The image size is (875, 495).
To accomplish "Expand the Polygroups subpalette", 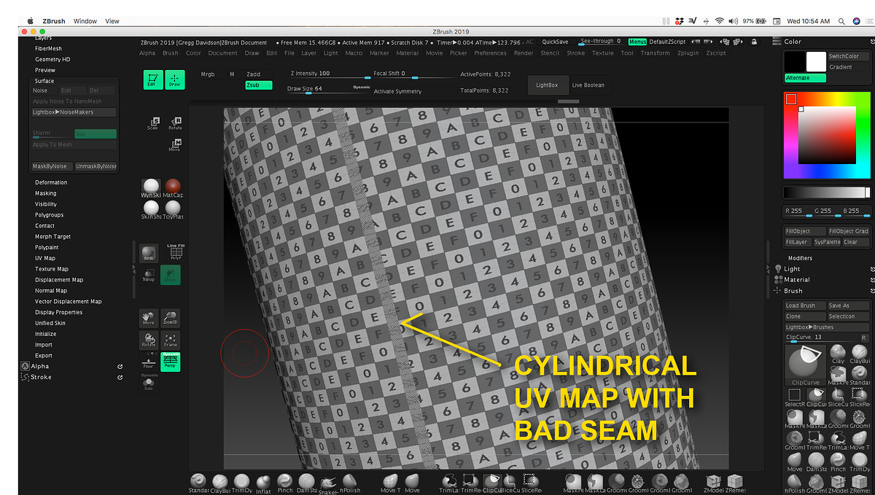I will pos(50,215).
